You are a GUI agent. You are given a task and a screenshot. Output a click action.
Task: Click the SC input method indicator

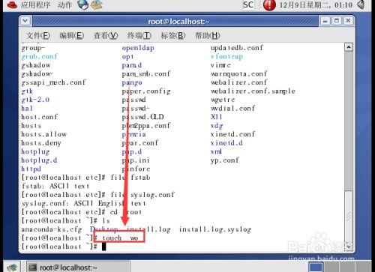(x=248, y=4)
